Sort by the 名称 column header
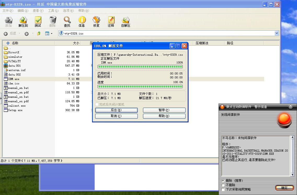297x195 pixels. tap(28, 43)
